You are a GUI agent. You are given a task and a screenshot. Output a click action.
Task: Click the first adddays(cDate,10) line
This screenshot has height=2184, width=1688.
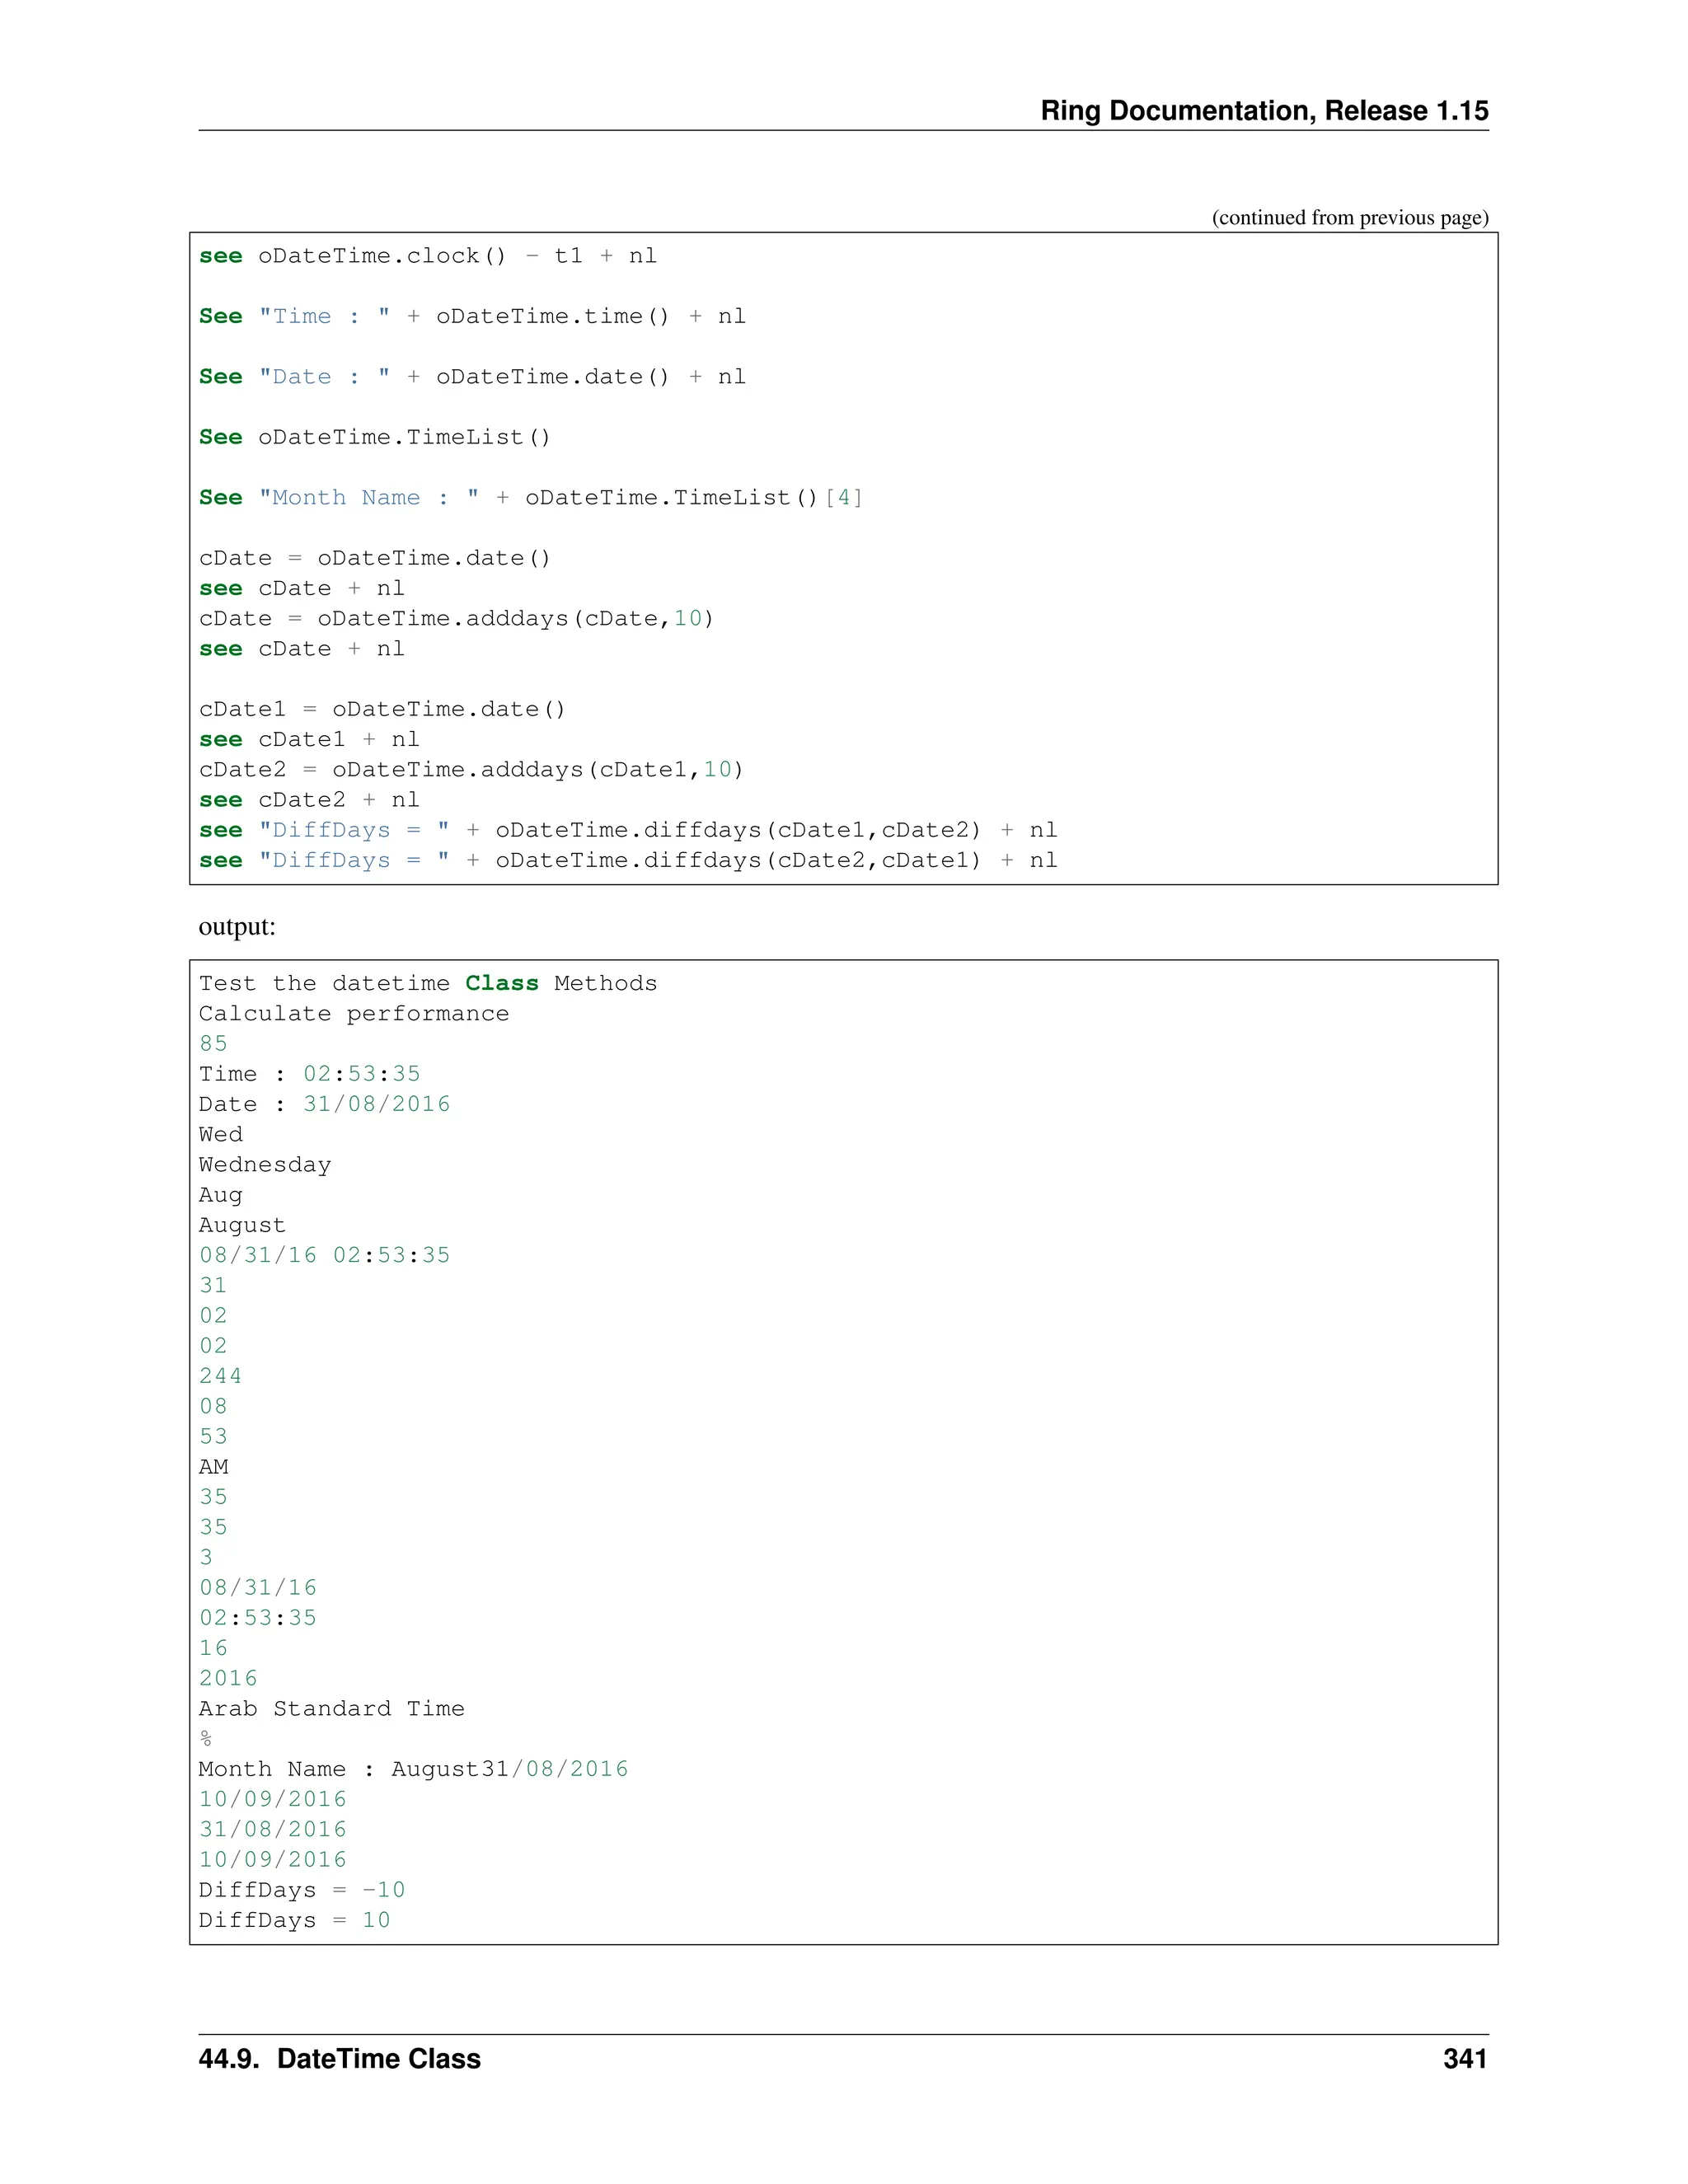tap(456, 619)
